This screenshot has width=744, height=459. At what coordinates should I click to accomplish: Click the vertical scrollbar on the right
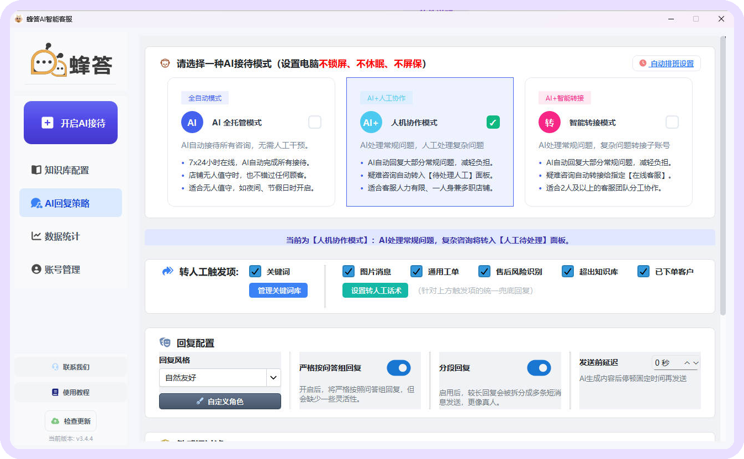(723, 176)
